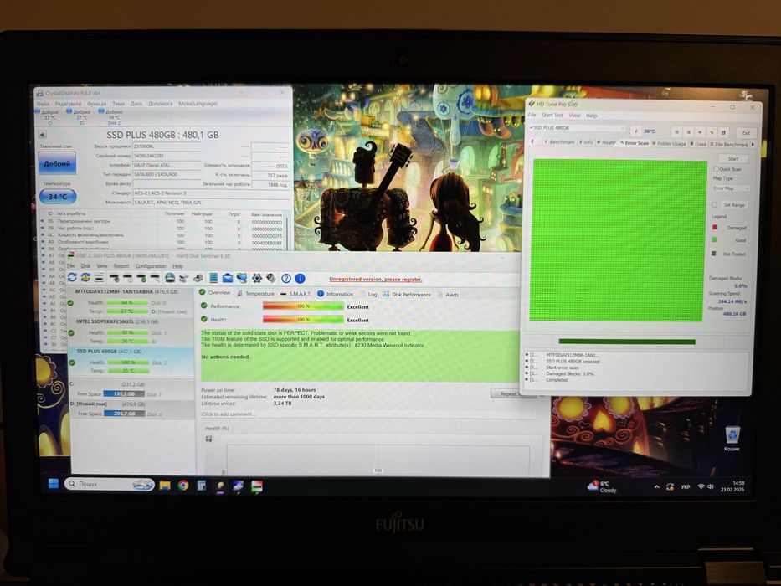Click the temperature info icon beside 36°C in HD Tune
Viewport: 781px width, 586px height.
pyautogui.click(x=635, y=131)
